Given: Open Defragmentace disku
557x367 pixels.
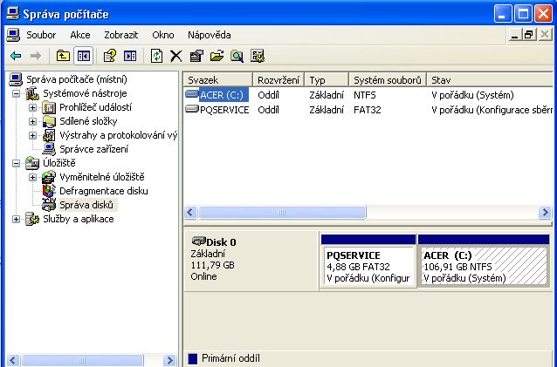Looking at the screenshot, I should [x=103, y=191].
